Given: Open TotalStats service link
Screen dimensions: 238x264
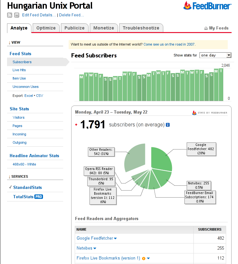Looking at the screenshot, I should tap(23, 197).
